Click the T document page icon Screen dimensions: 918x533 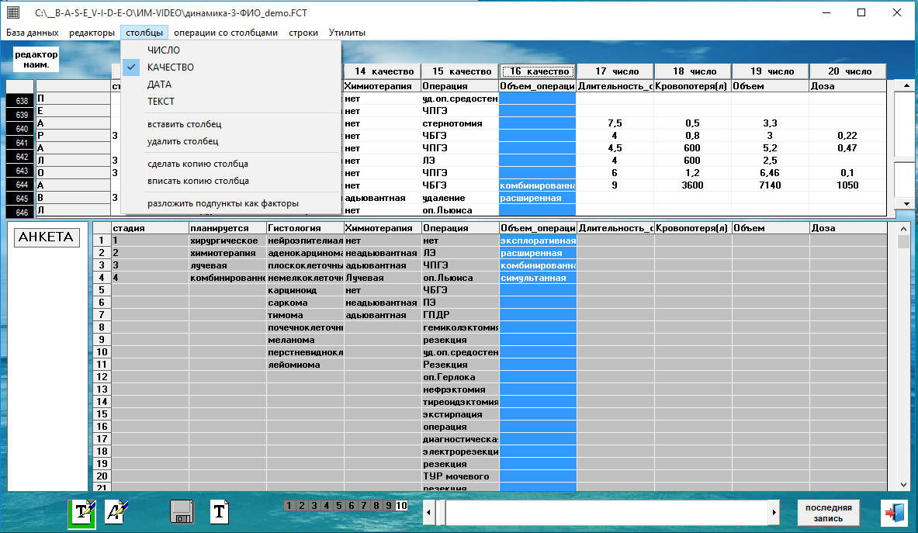coord(220,511)
